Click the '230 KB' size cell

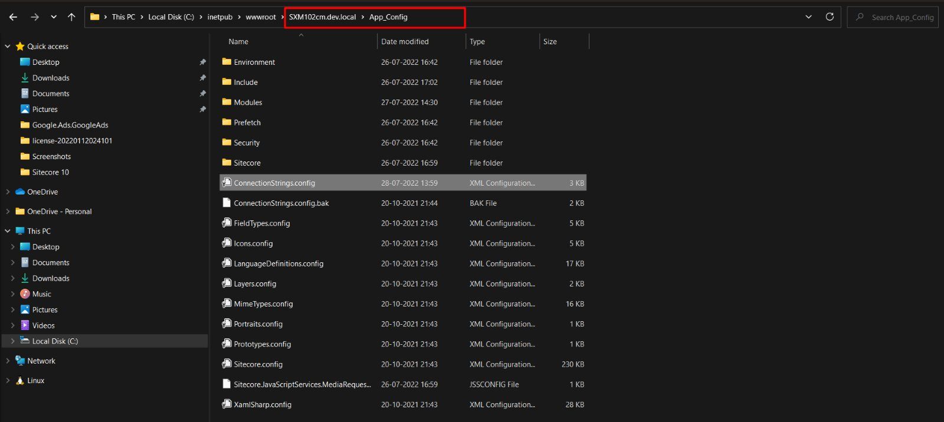click(x=573, y=364)
